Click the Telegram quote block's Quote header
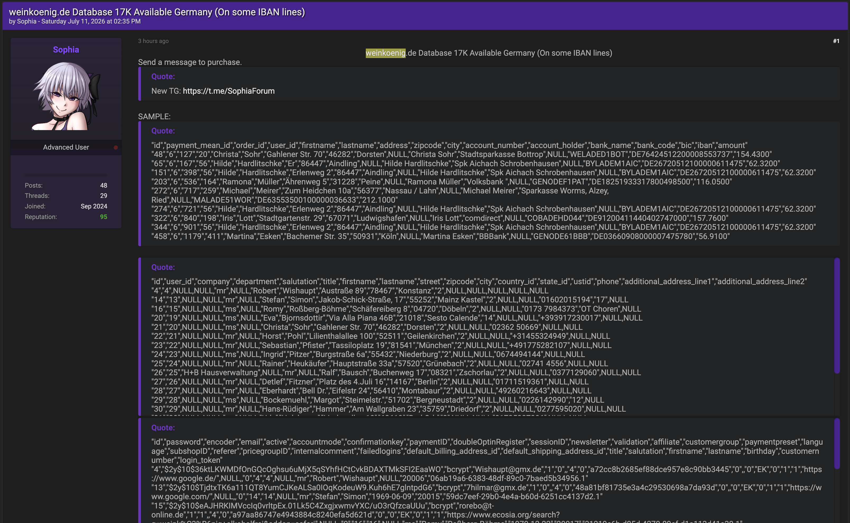 [x=163, y=77]
